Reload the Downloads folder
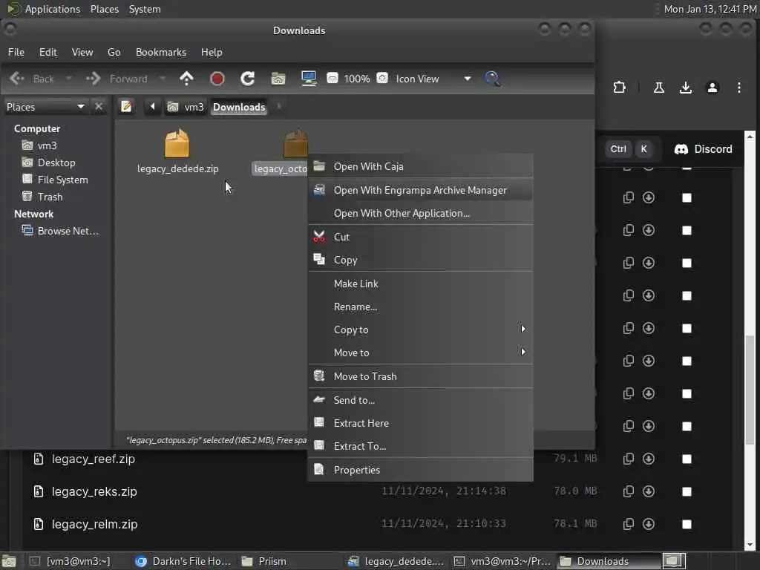The width and height of the screenshot is (760, 570). pyautogui.click(x=248, y=79)
